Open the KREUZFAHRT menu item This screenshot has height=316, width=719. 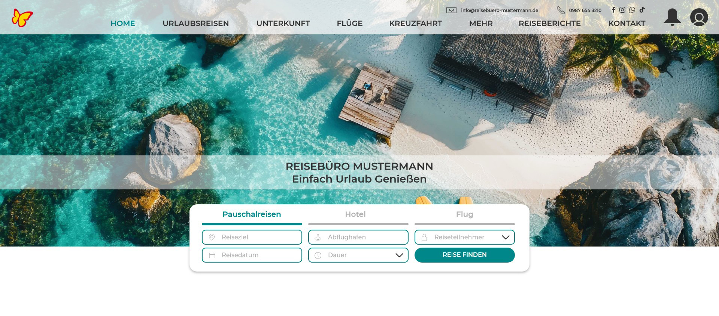[415, 23]
